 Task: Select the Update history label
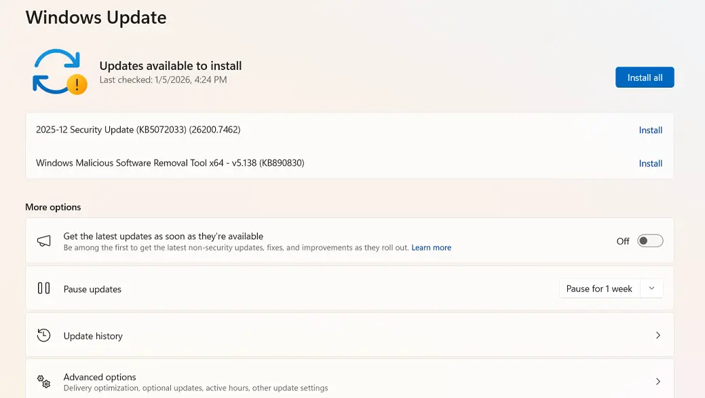(x=93, y=336)
